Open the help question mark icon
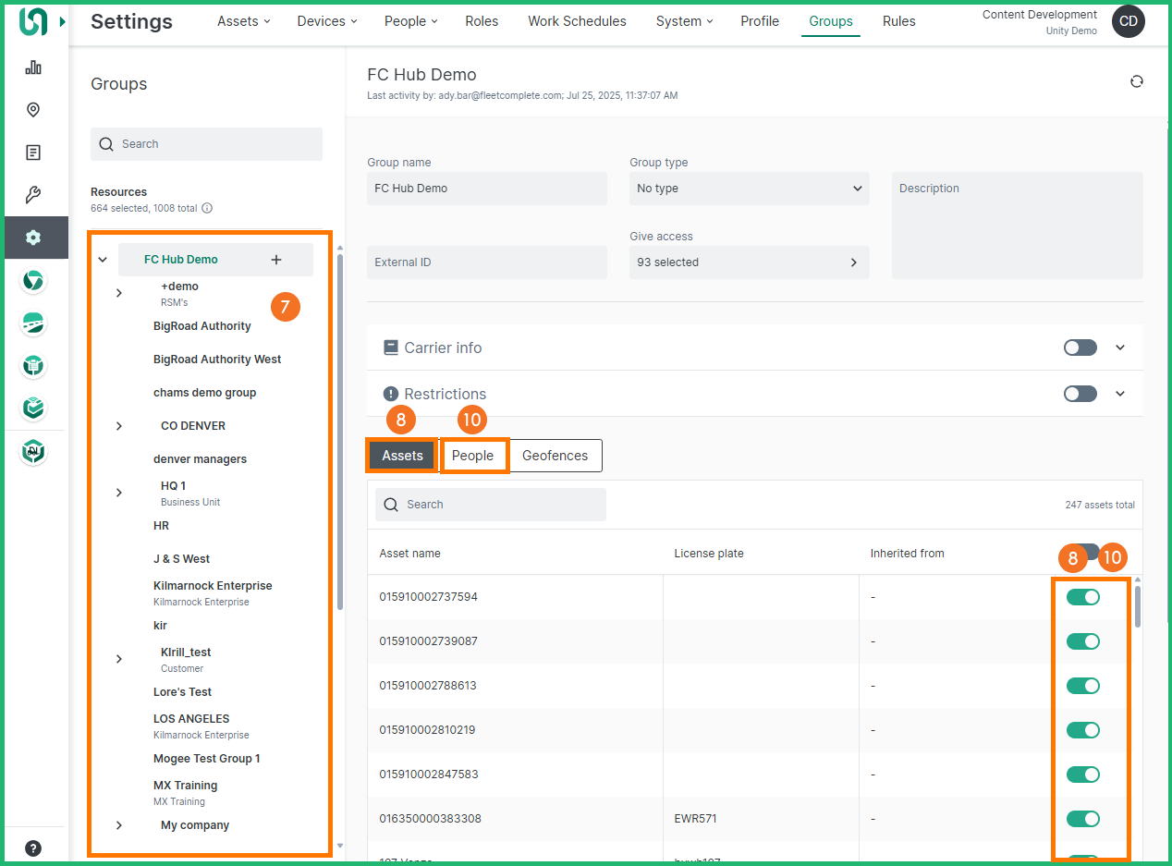Screen dimensions: 1172x866 [33, 848]
